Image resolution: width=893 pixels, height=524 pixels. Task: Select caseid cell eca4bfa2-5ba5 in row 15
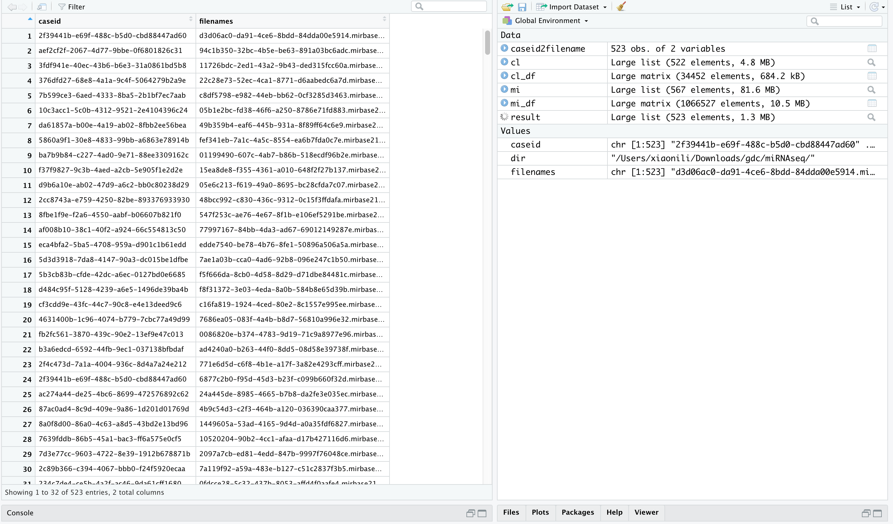point(115,245)
